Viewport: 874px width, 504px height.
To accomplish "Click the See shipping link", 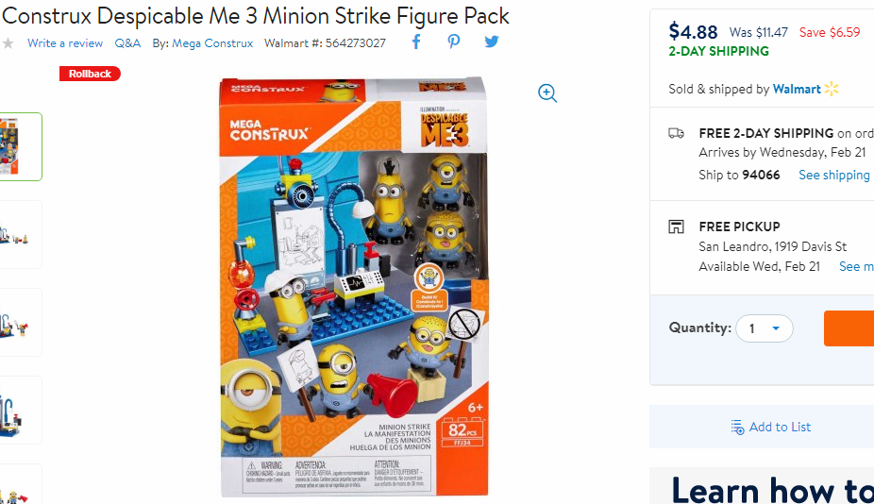I will click(833, 175).
